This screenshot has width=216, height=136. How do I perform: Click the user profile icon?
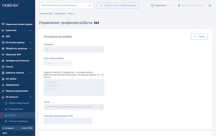click(x=179, y=5)
